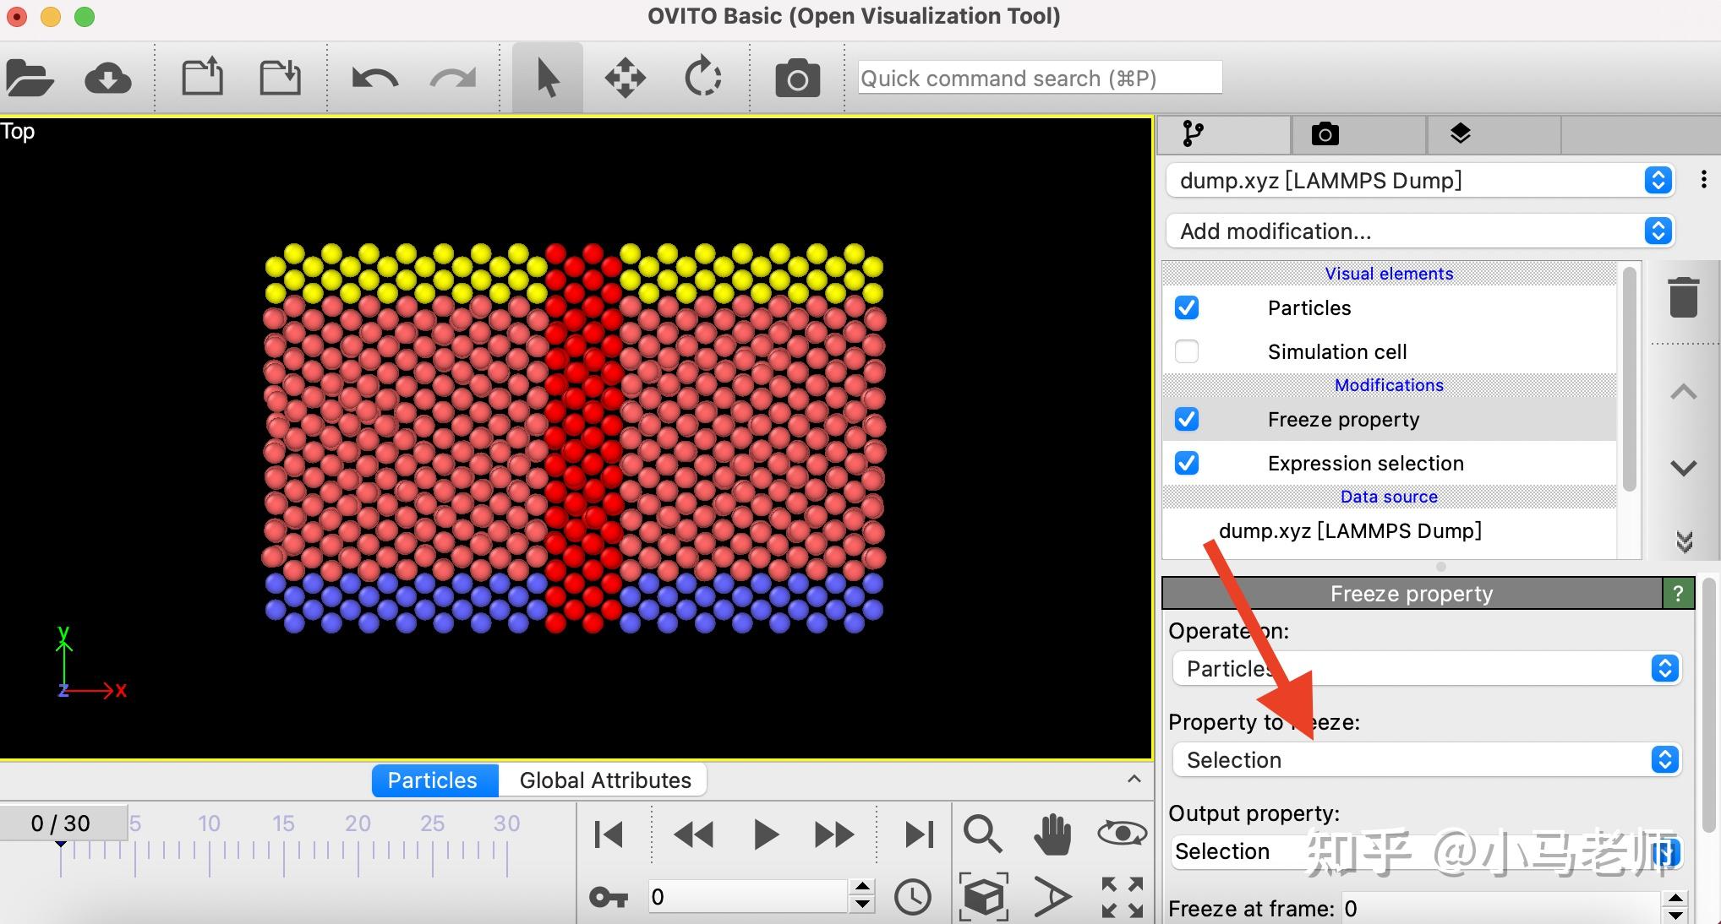Activate the move mode crossed-arrows icon
The width and height of the screenshot is (1721, 924).
[x=625, y=79]
